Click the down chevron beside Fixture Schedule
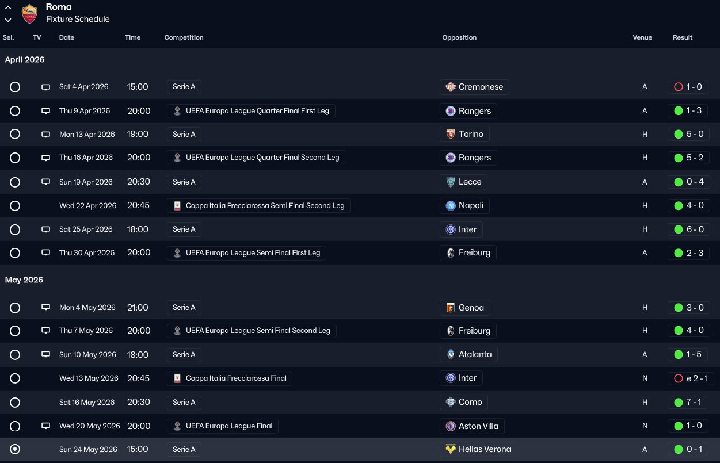 8,20
